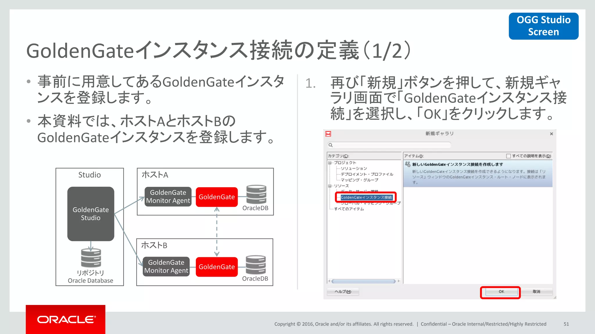
Task: Select すべてのアイテム in category tree
Action: (x=349, y=209)
